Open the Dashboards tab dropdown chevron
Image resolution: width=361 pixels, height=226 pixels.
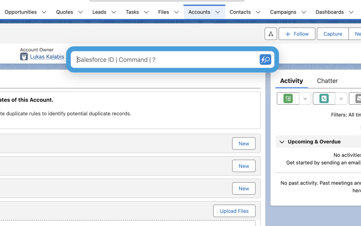click(351, 12)
